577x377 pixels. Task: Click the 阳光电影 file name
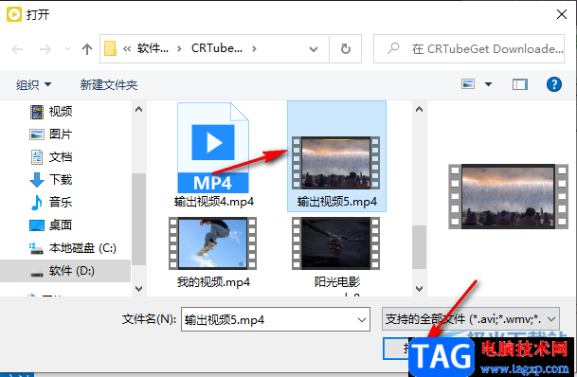337,282
